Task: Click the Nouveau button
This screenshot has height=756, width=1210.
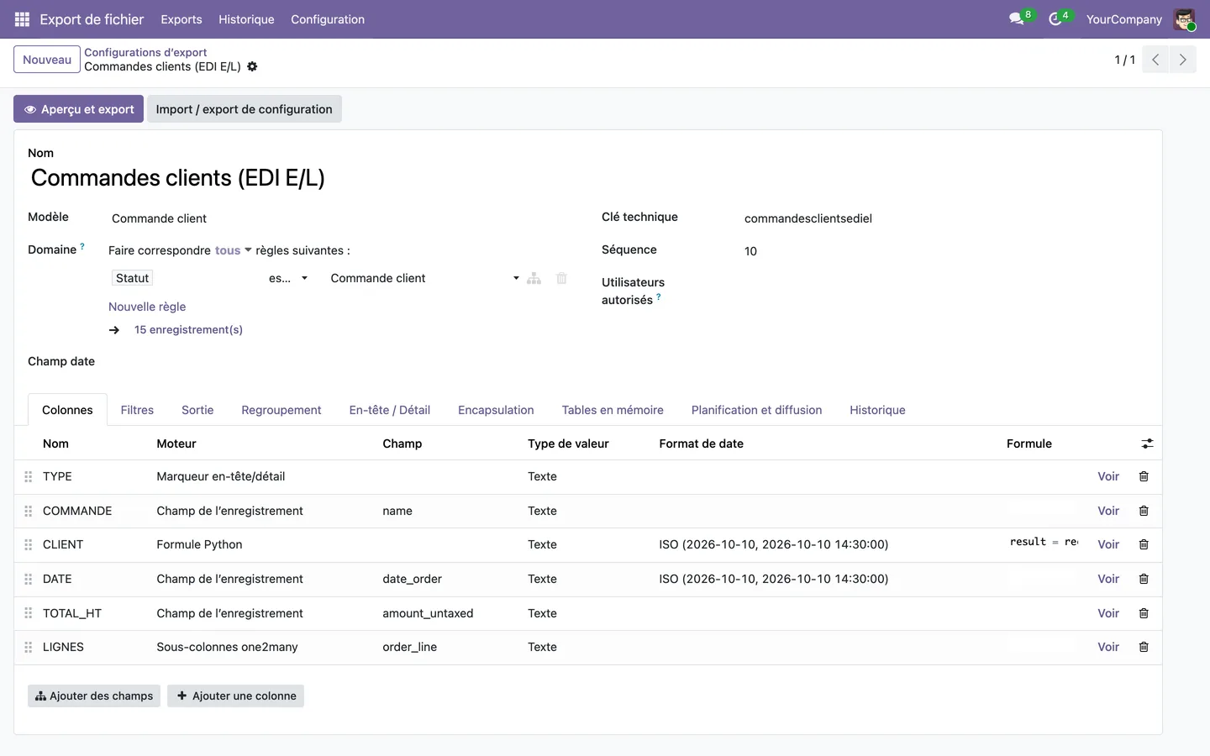Action: click(x=47, y=60)
